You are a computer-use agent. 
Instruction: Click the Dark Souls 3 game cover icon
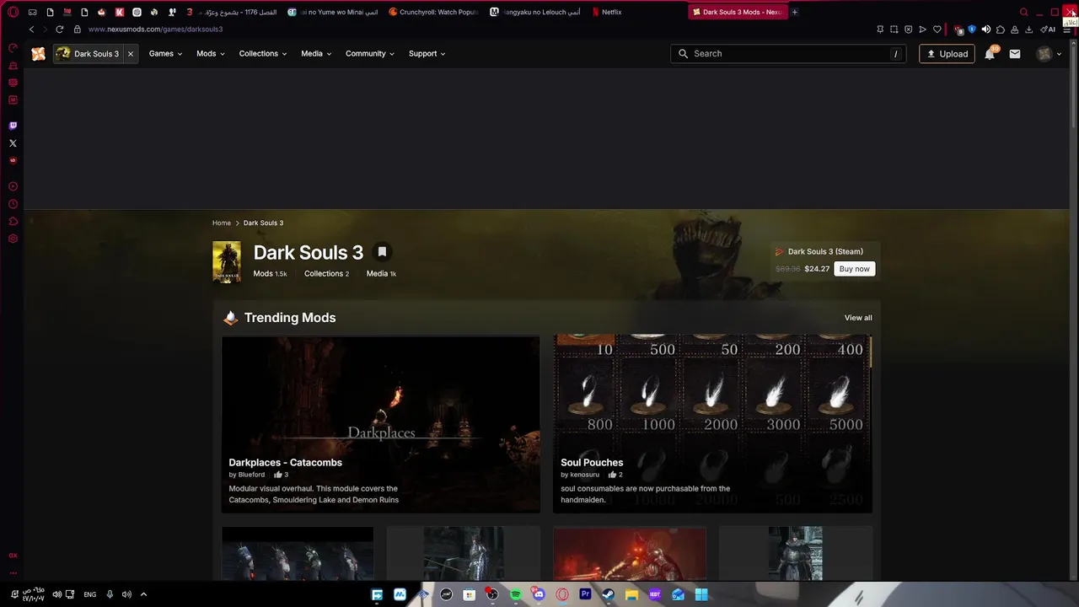tap(227, 262)
